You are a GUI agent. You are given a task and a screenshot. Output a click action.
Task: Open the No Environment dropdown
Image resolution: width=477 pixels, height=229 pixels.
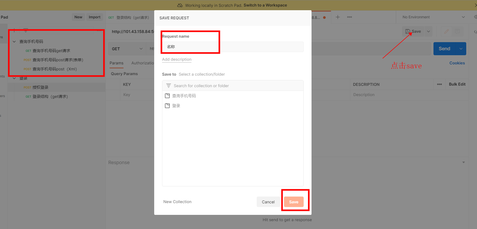[x=434, y=17]
